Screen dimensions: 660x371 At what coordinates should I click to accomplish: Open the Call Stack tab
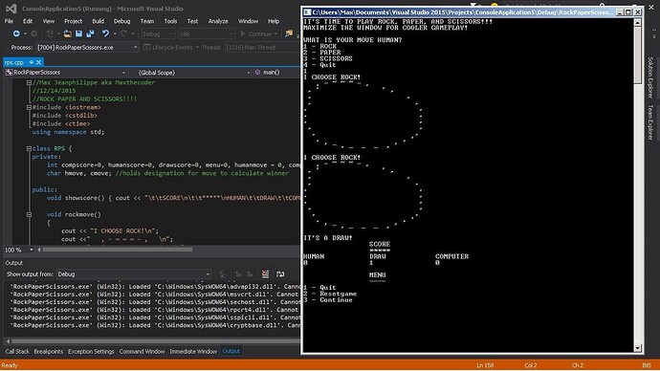coord(17,351)
